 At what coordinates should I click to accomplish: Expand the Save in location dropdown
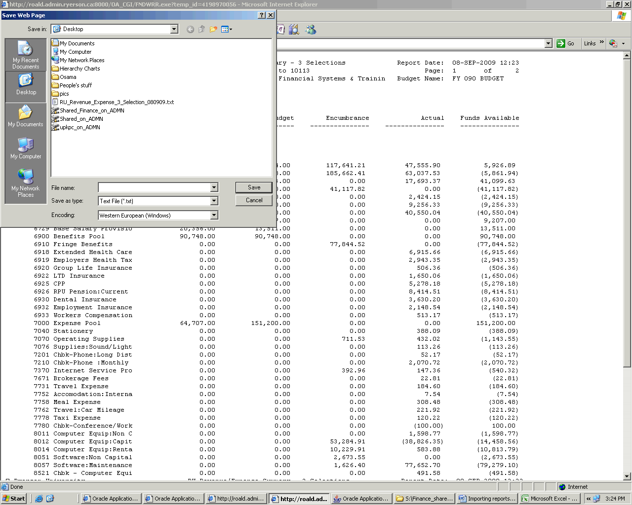pos(174,29)
